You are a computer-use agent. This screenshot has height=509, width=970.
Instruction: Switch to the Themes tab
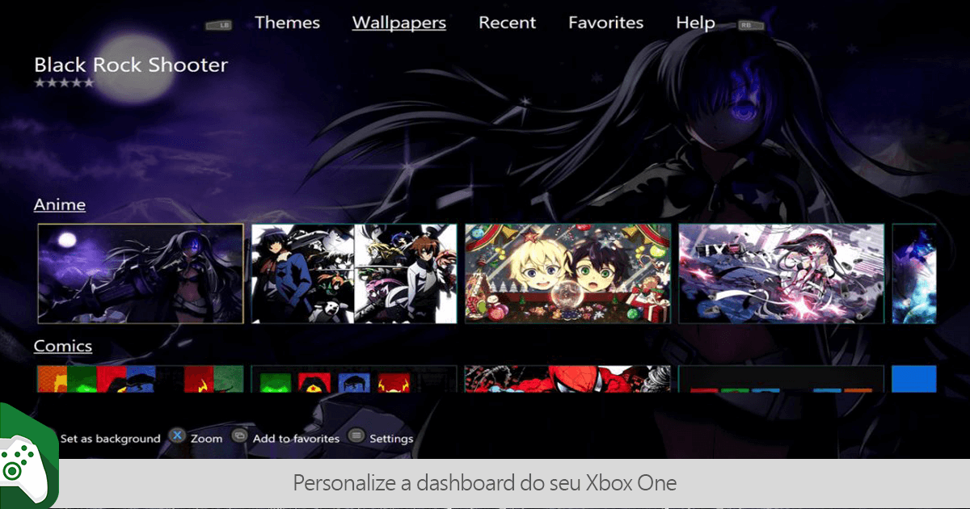287,23
